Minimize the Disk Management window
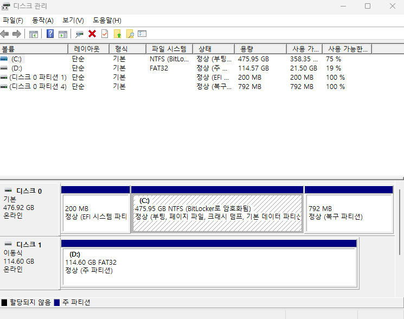 [x=343, y=6]
